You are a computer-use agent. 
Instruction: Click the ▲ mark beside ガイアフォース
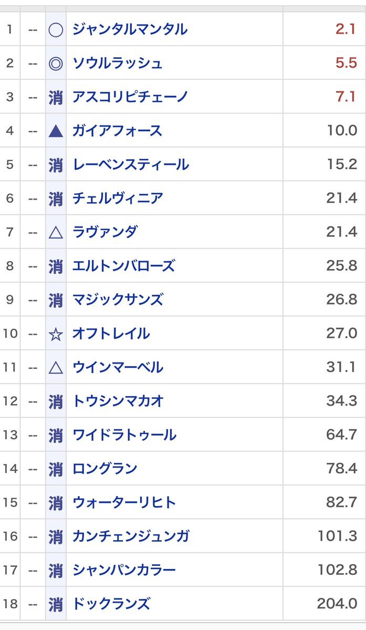(56, 131)
